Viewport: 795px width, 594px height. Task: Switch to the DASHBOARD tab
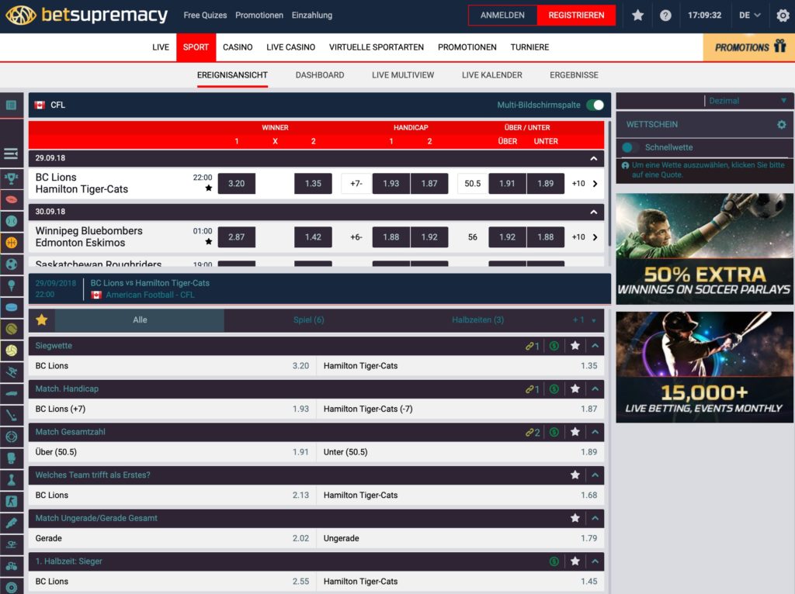click(319, 75)
